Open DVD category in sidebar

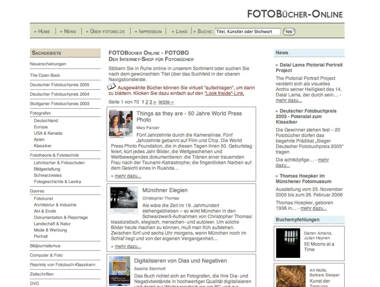tap(34, 284)
